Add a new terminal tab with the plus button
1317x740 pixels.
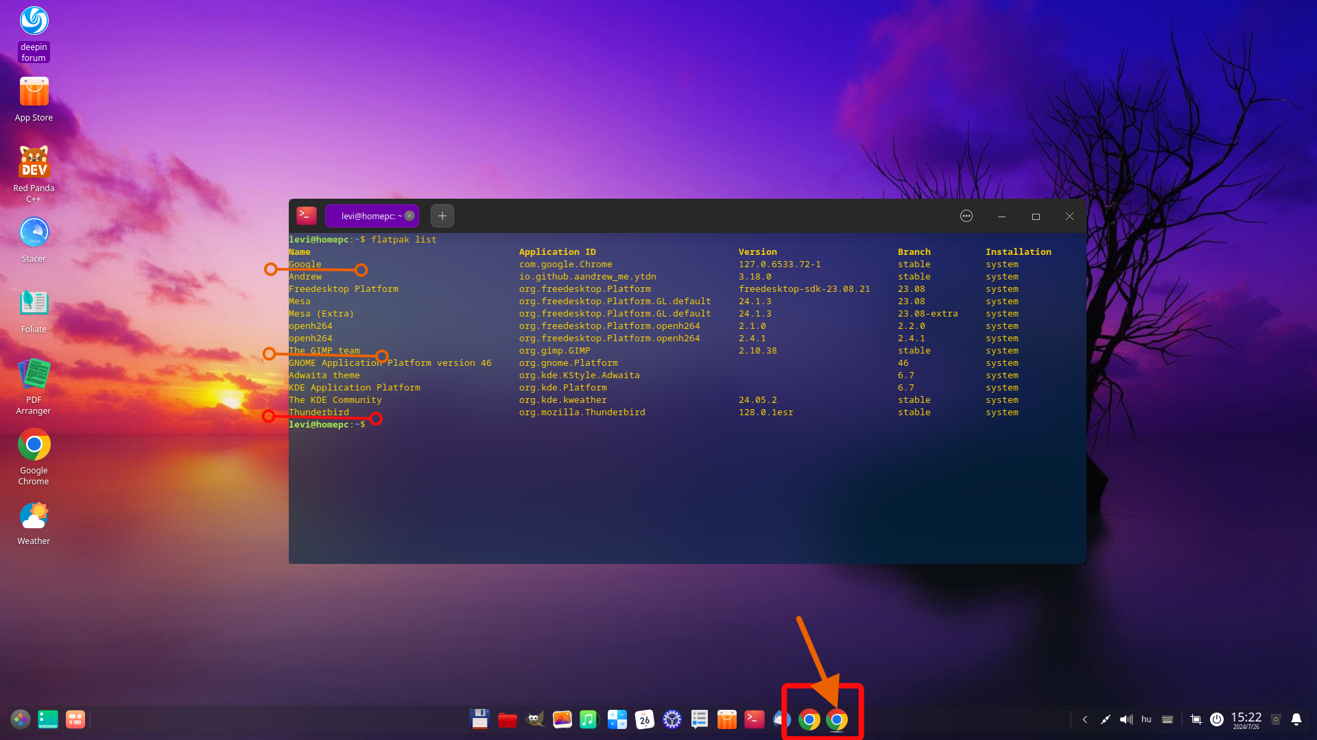tap(442, 216)
